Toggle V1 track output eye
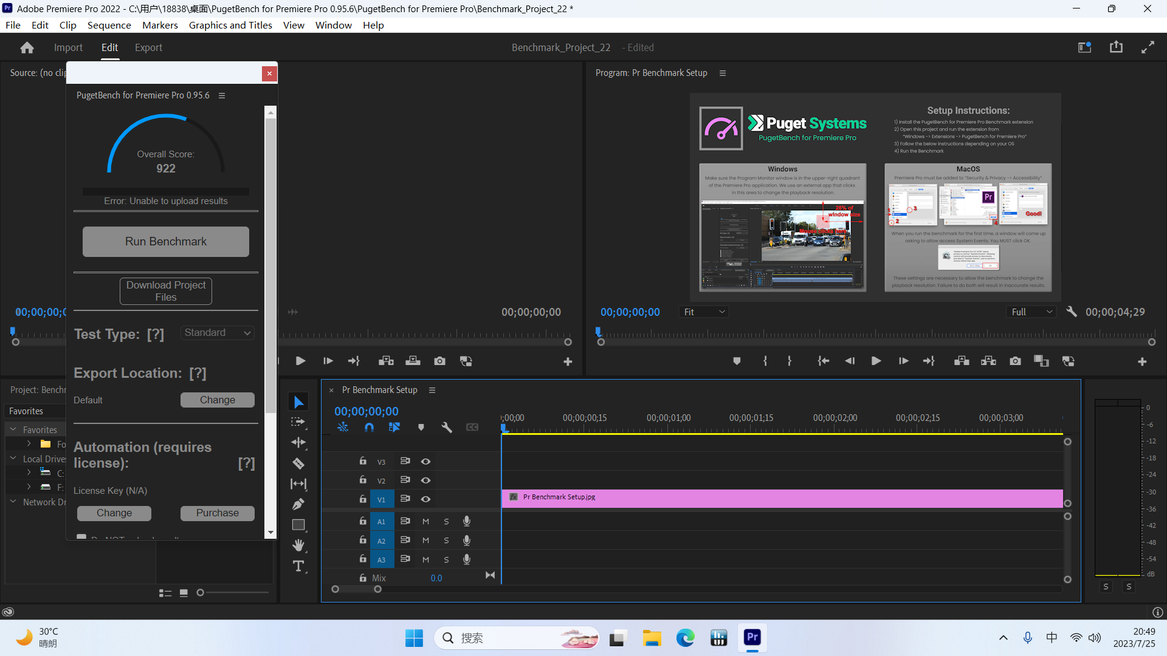 pos(425,499)
